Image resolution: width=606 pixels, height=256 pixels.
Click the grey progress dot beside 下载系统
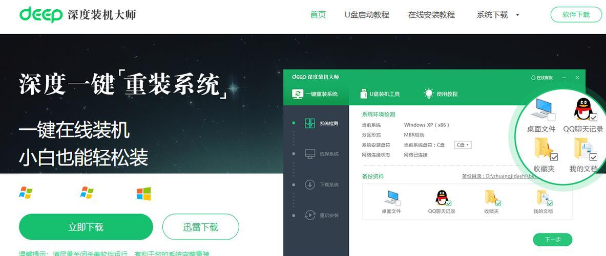tap(294, 184)
